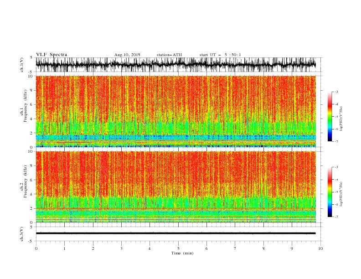Click inside the ch.1 spectrogram plot
Viewport: 361px width, 279px height.
pyautogui.click(x=176, y=111)
